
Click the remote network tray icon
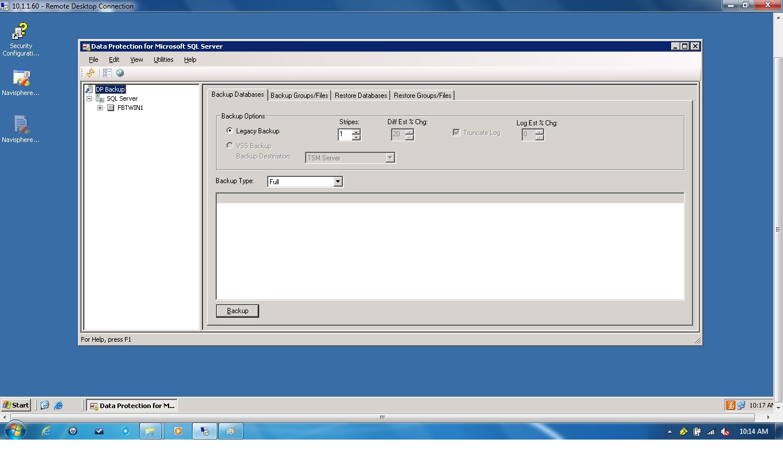[x=741, y=405]
